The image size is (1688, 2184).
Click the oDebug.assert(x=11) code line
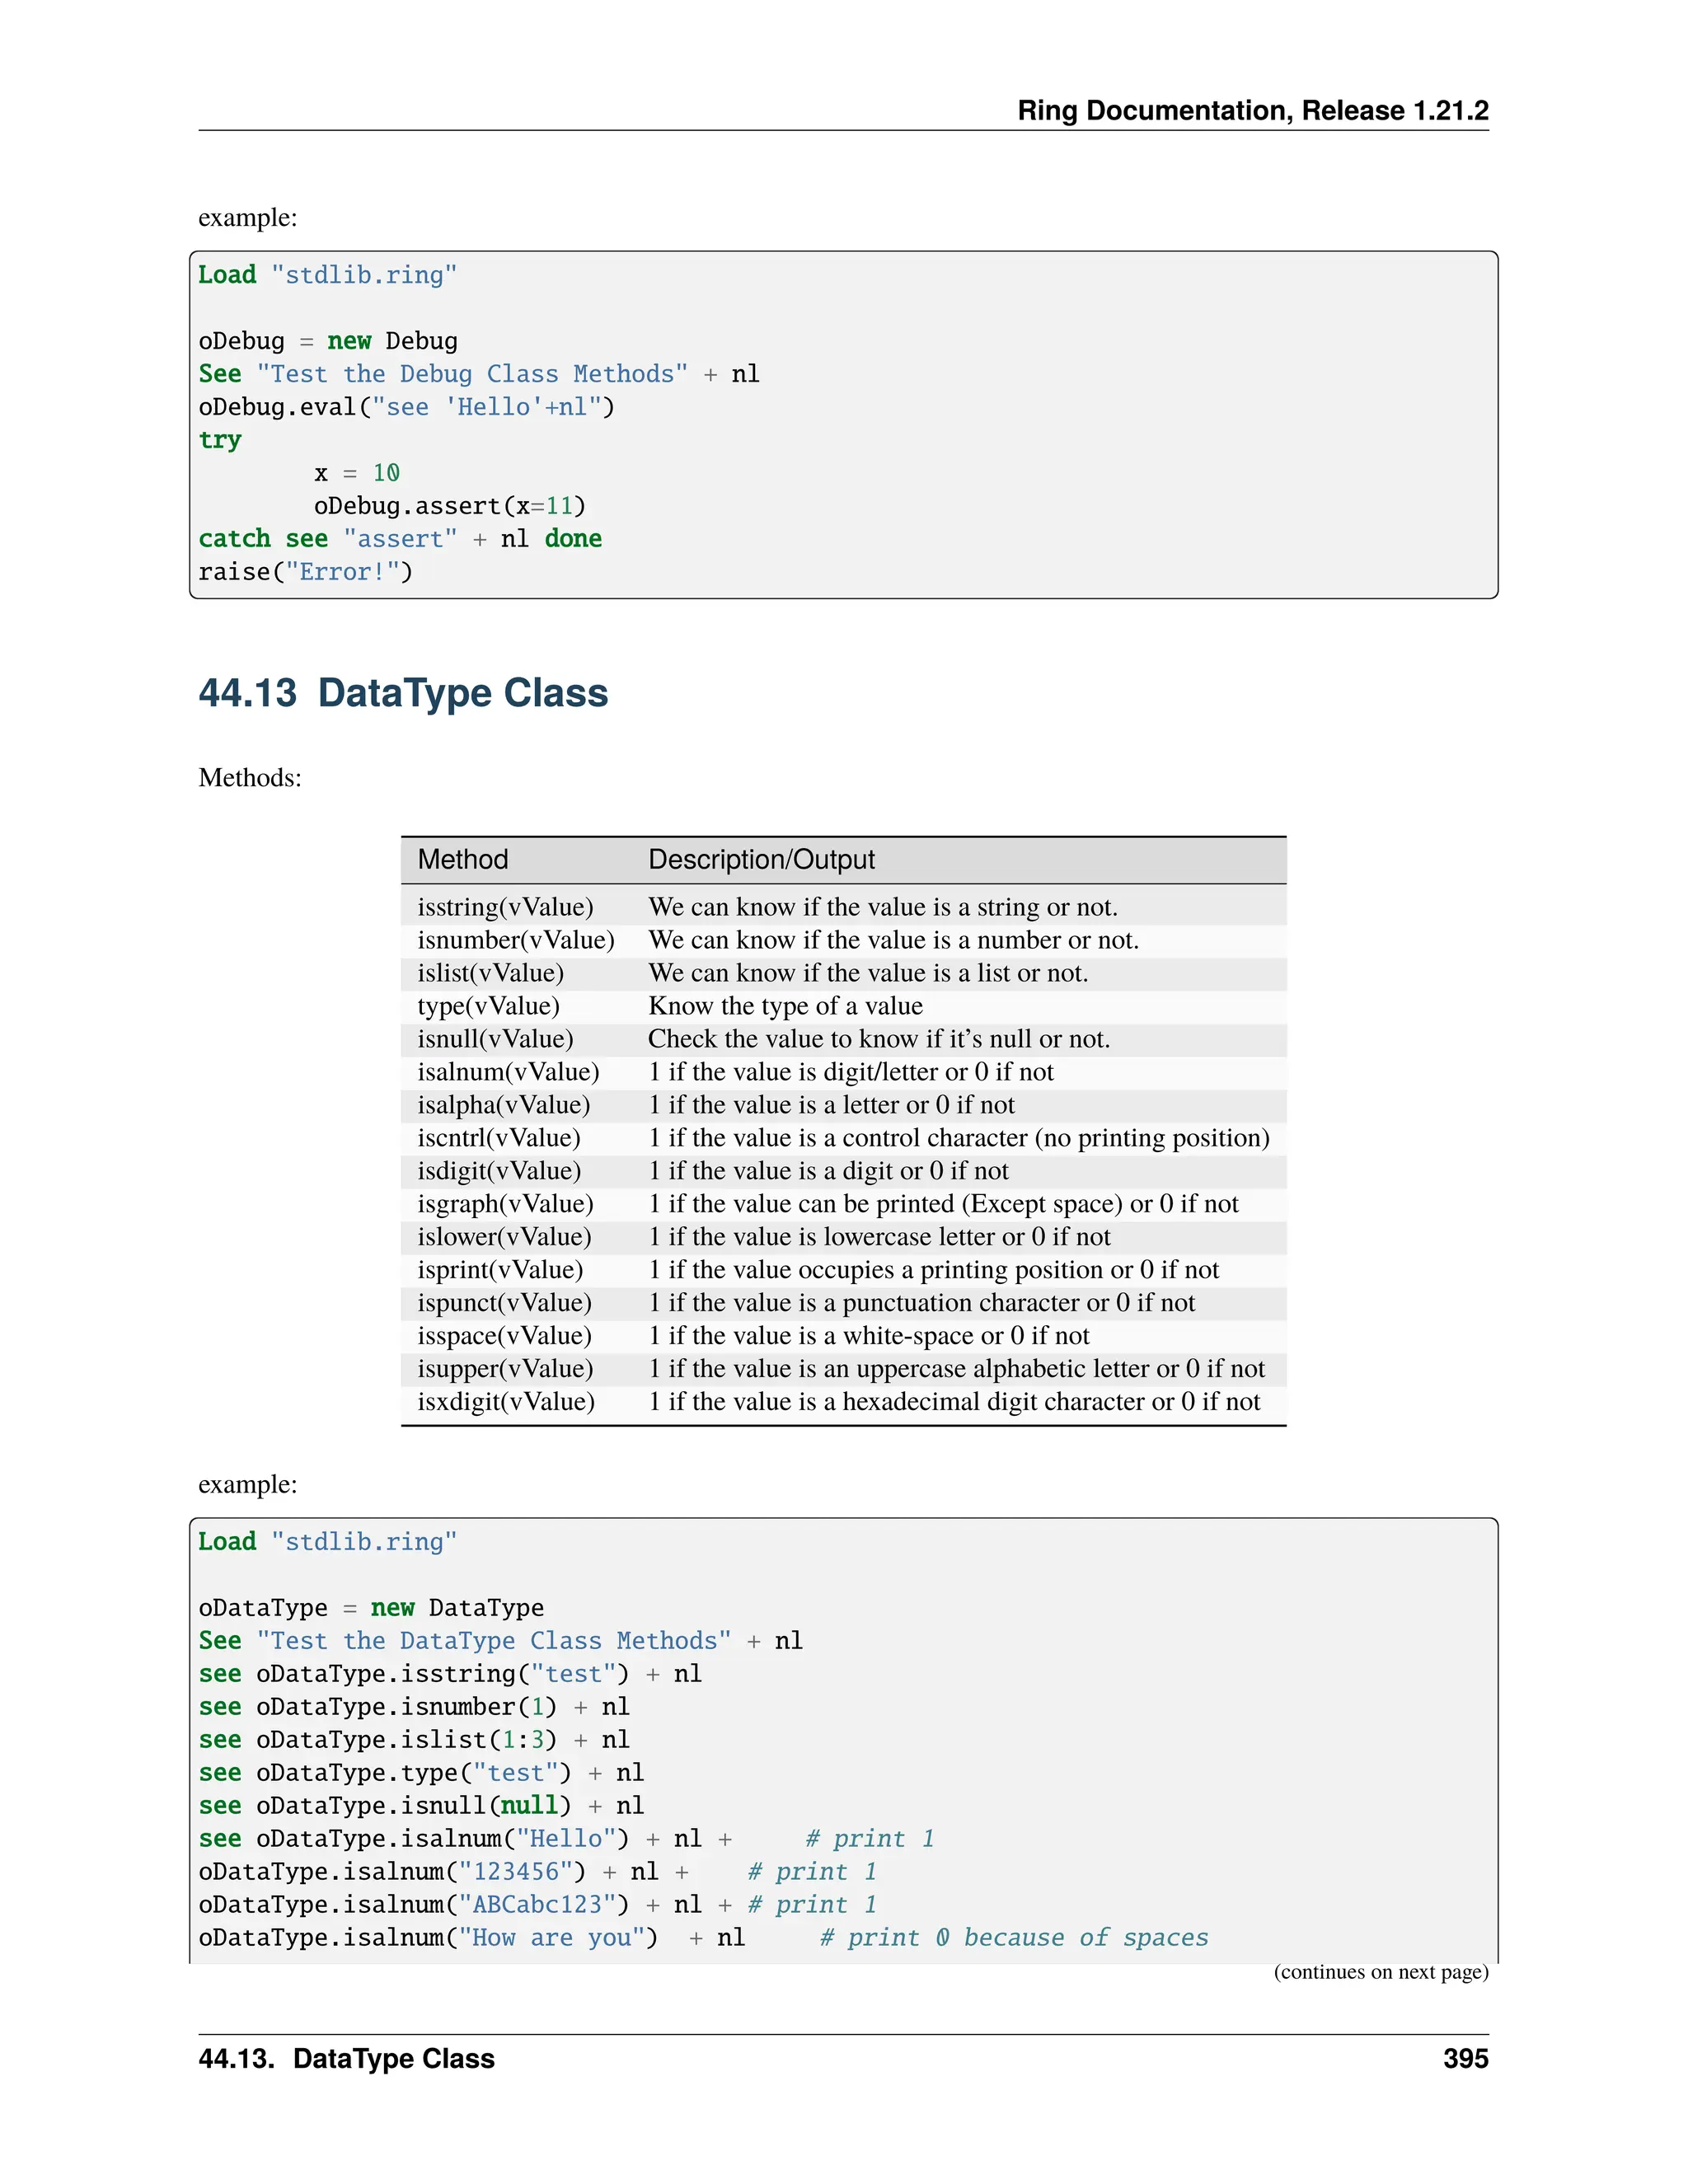pyautogui.click(x=449, y=506)
